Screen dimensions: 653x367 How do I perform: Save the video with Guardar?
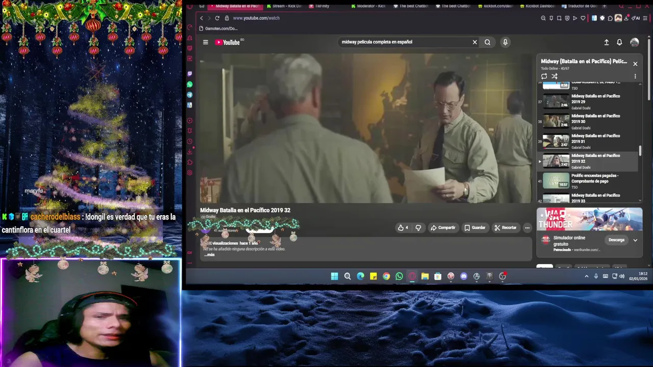(x=475, y=228)
